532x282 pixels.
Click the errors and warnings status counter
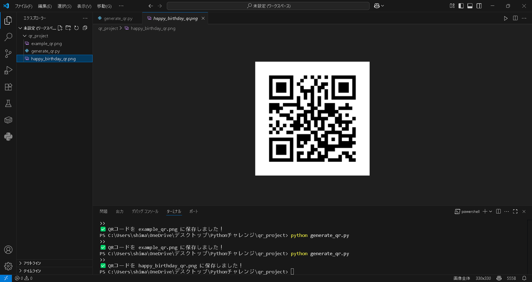[x=23, y=278]
